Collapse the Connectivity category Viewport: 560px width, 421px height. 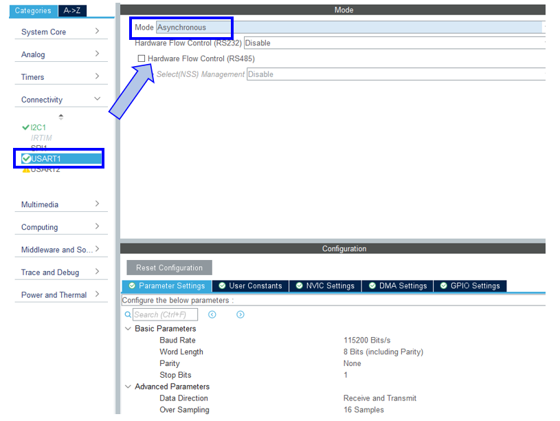coord(97,100)
